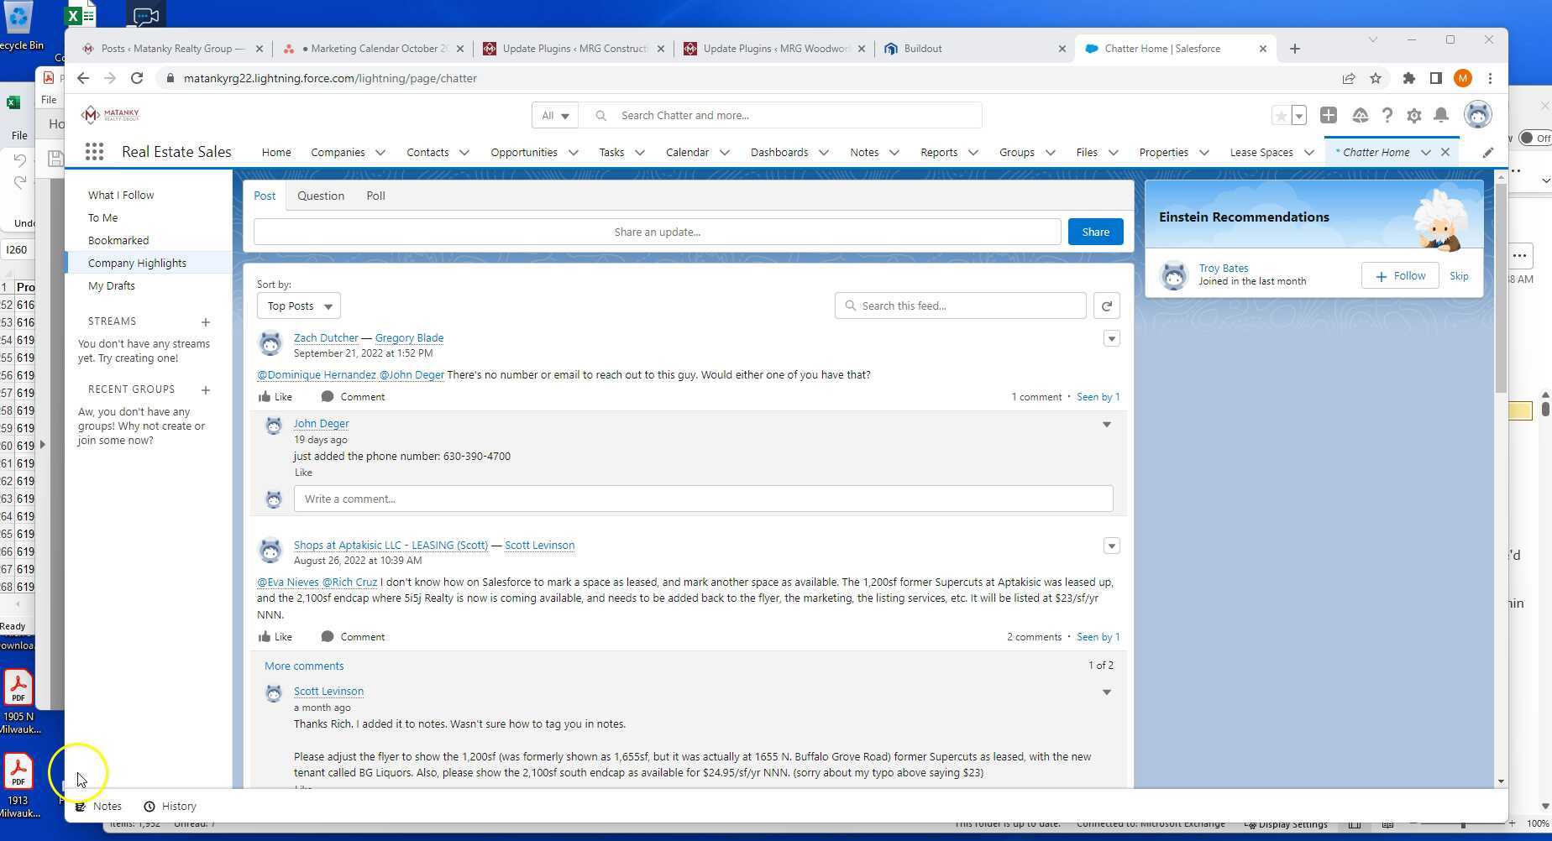Switch to the Question tab
Screen dimensions: 1552x841
pos(321,196)
